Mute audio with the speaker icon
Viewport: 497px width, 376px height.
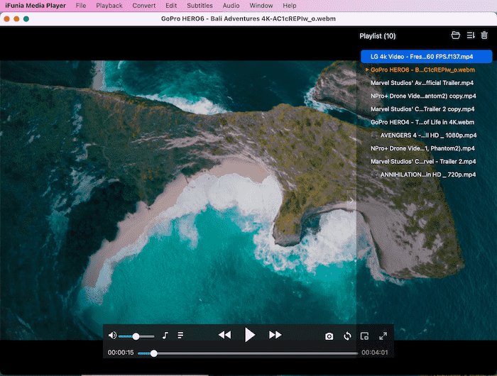[112, 336]
